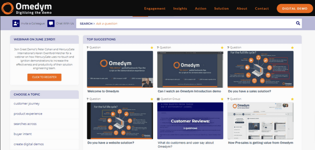
Task: Open the Customer Reviews 3 Questions thumbnail
Action: tap(190, 121)
